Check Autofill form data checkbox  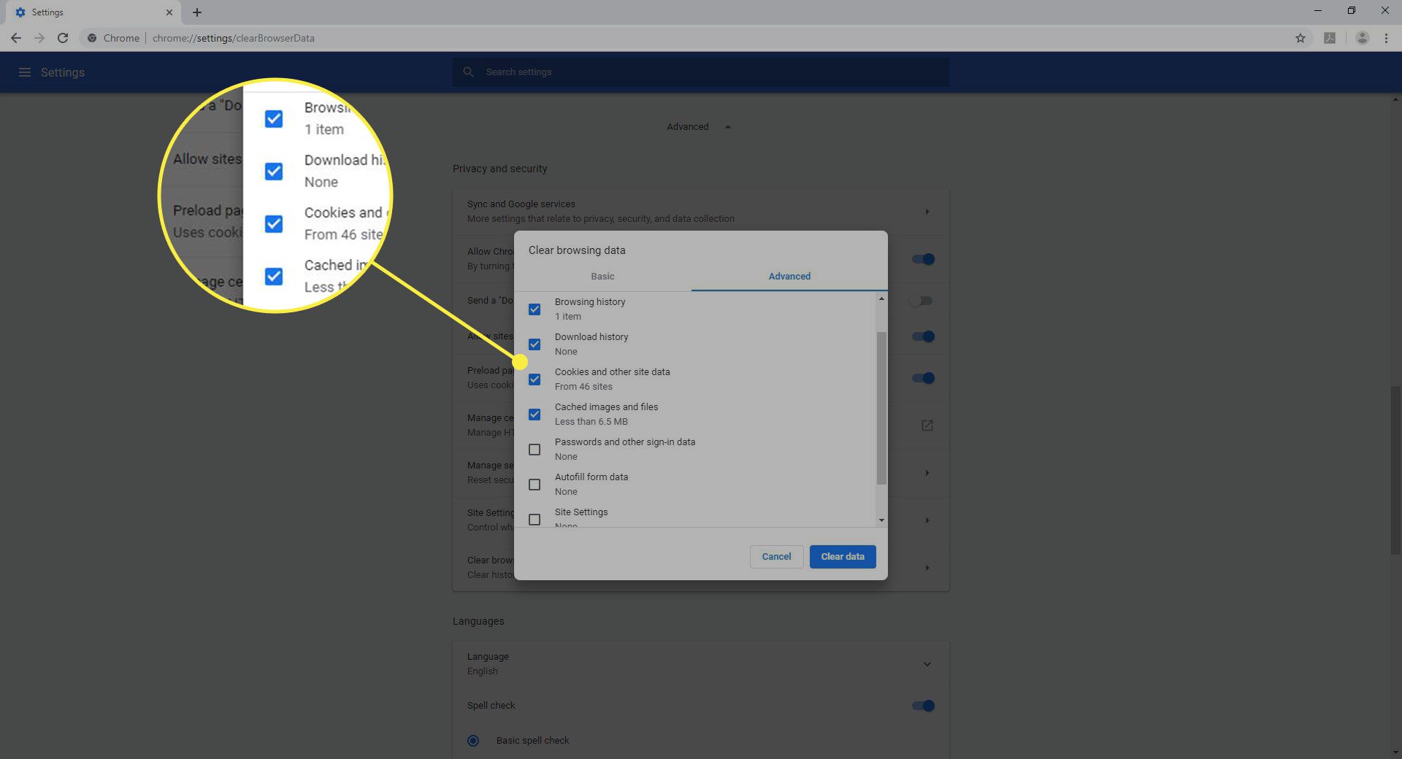click(x=535, y=485)
